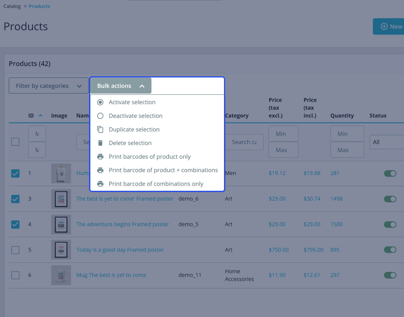Open the Status filter dropdown showing All

click(387, 142)
